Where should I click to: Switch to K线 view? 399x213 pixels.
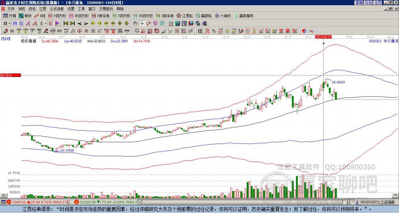[40, 16]
